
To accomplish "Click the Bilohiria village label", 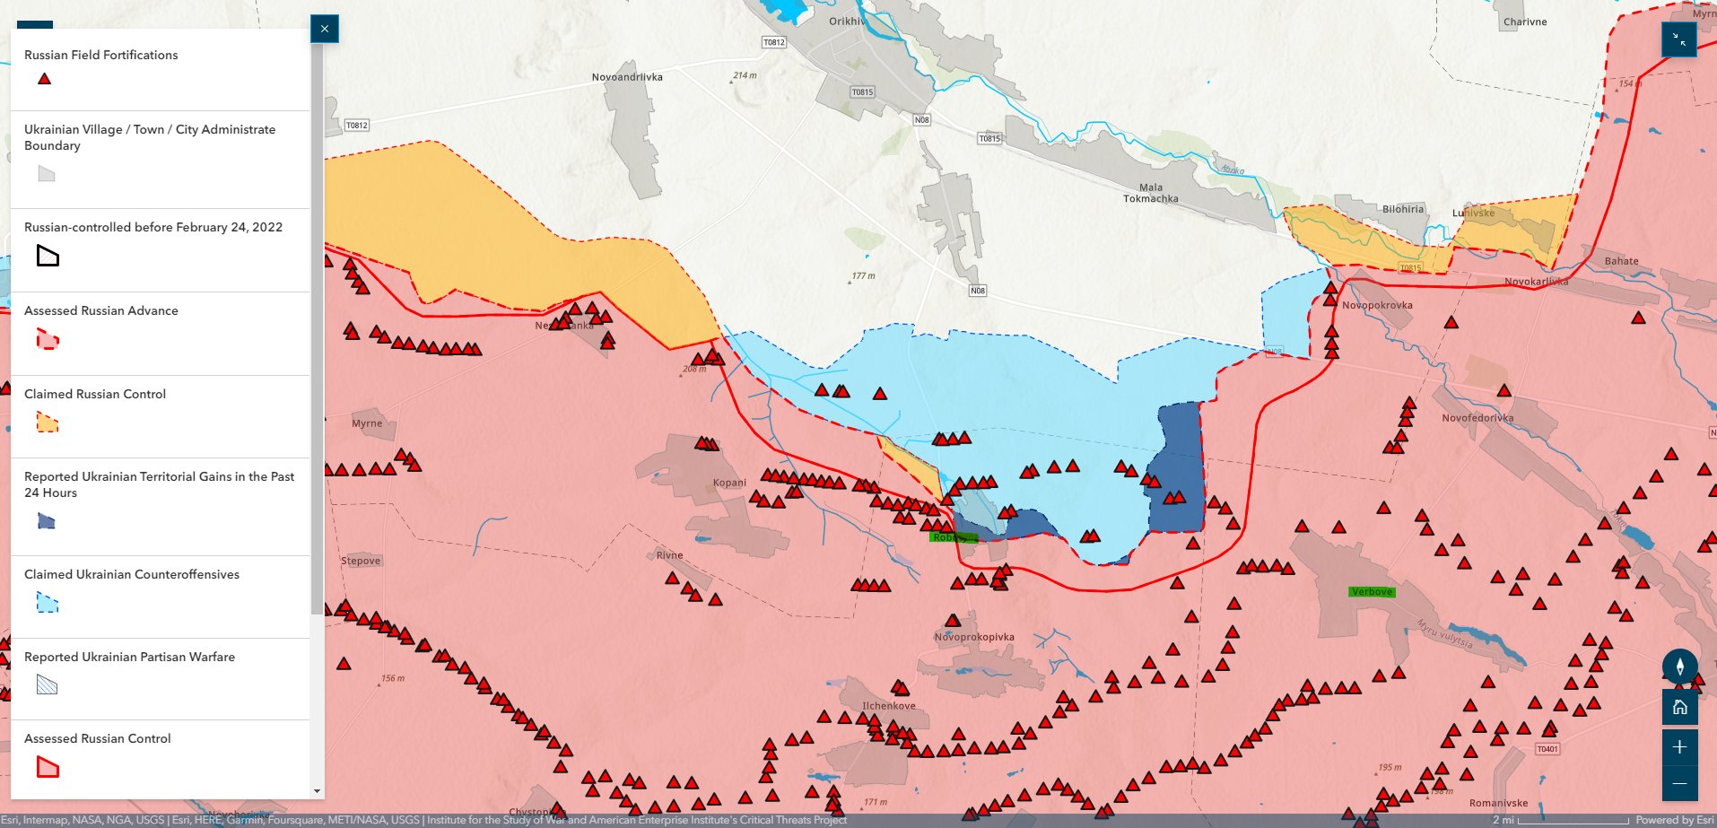I will 1403,209.
